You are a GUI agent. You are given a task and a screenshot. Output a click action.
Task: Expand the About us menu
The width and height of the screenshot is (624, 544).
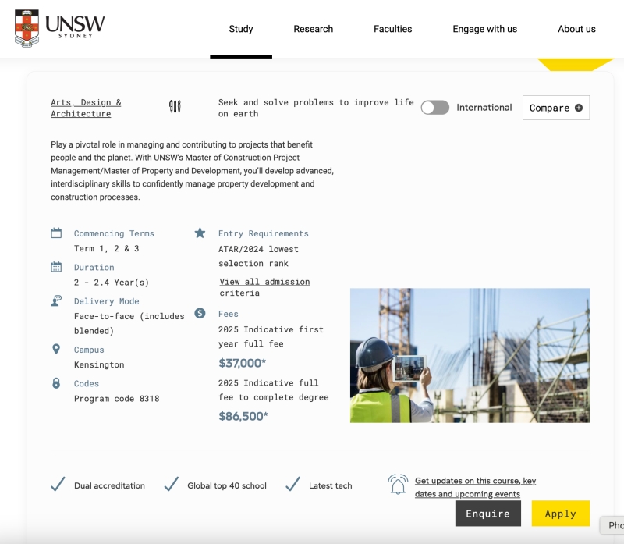[x=576, y=29]
